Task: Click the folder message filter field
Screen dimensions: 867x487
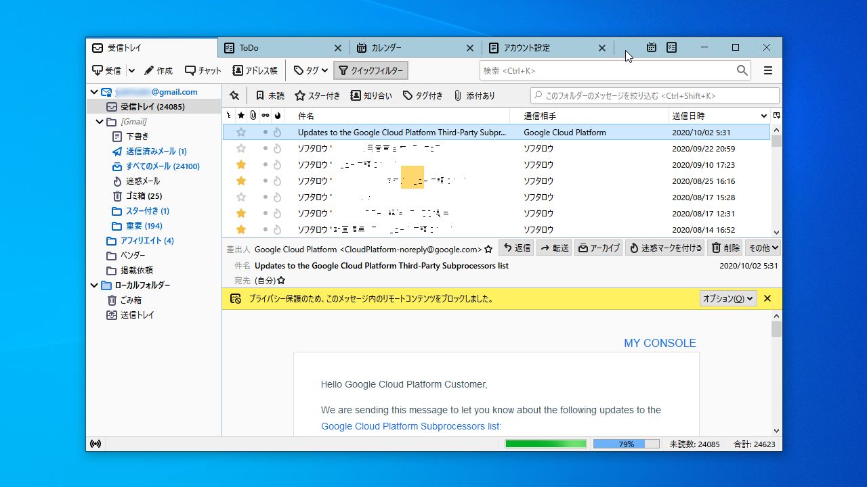Action: pos(655,96)
